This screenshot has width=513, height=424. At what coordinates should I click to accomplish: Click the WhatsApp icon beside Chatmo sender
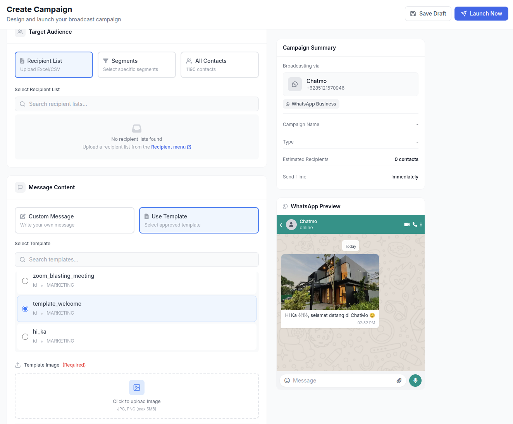(x=295, y=84)
